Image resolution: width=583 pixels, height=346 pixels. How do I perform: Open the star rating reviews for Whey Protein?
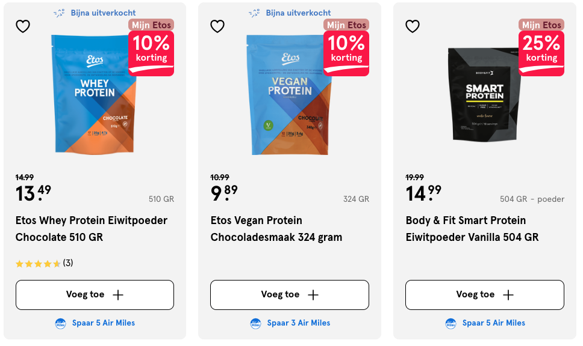click(44, 263)
